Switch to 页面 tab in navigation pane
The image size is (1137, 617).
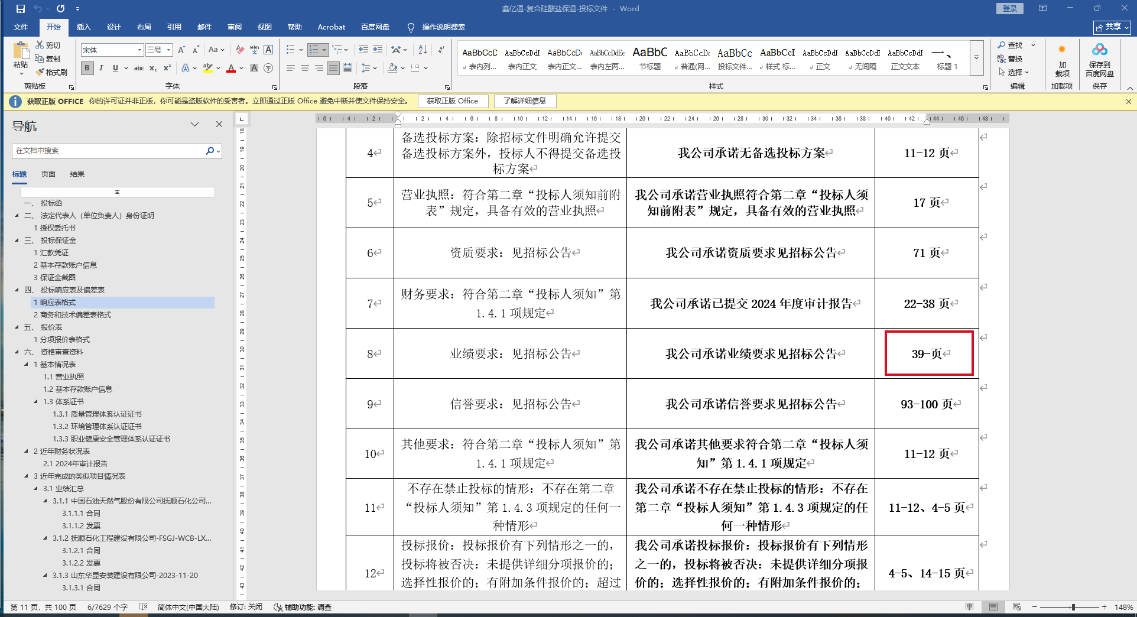tap(48, 174)
